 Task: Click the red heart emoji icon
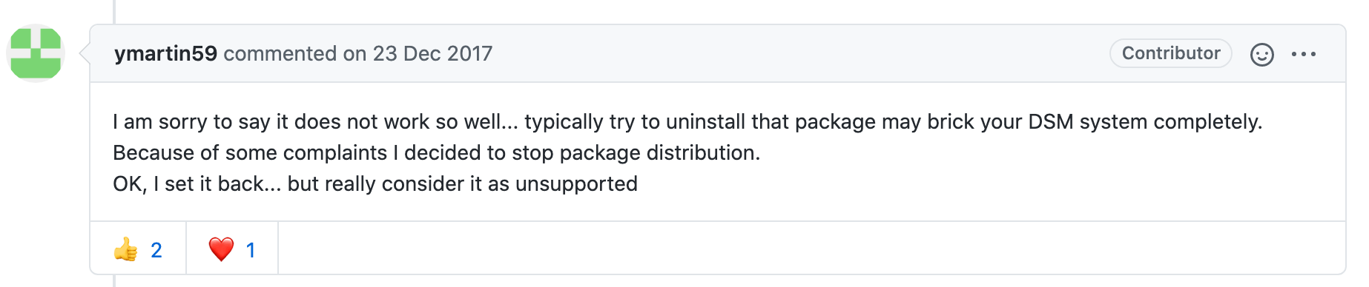[221, 249]
